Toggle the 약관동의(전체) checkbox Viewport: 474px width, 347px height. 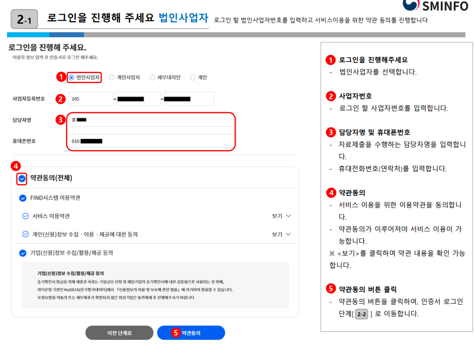tap(21, 178)
